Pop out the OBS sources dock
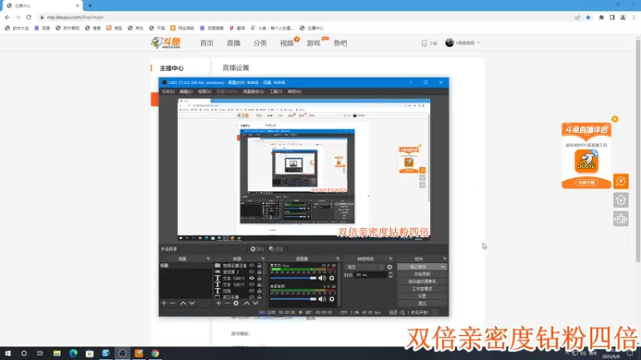Viewport: 641px width, 360px height. click(x=263, y=258)
